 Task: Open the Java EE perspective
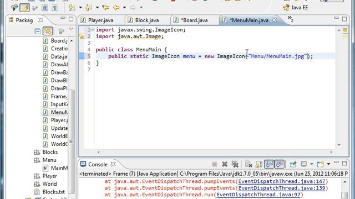click(x=296, y=7)
